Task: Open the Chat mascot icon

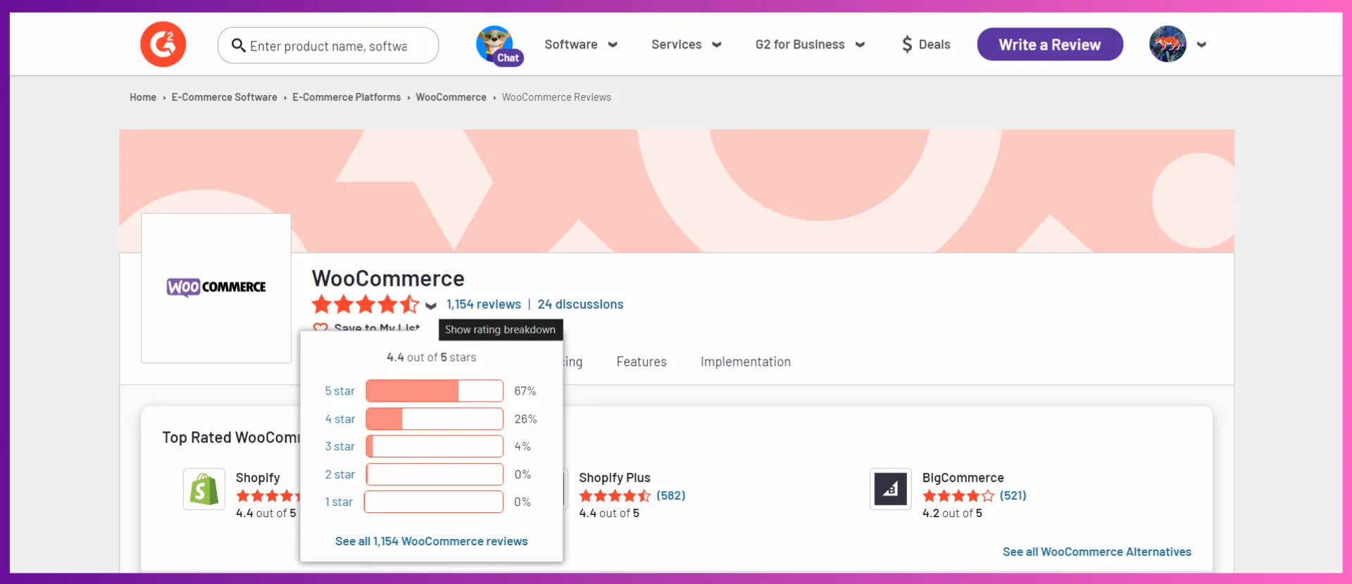Action: coord(499,46)
